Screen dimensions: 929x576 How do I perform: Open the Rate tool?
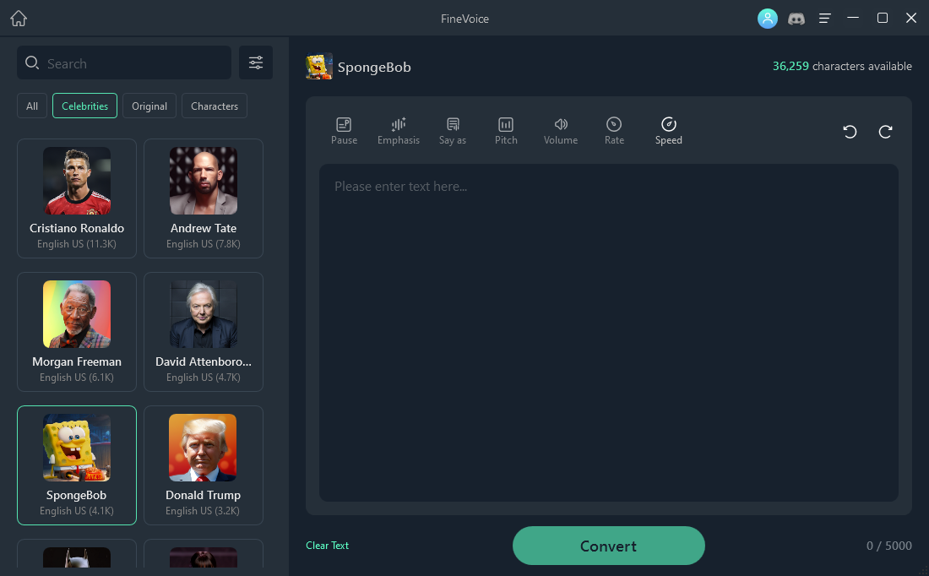(614, 131)
